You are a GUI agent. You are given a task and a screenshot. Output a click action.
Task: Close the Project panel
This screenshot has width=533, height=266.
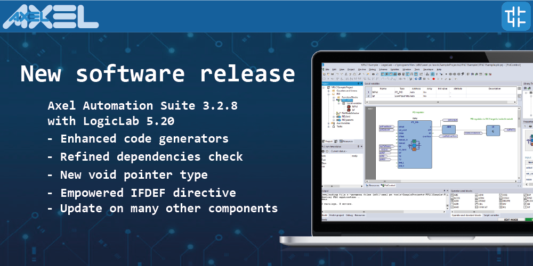pos(361,84)
